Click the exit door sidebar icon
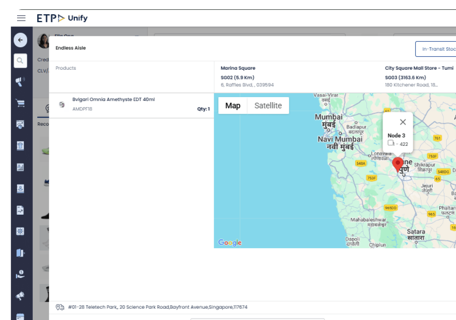 (x=20, y=252)
